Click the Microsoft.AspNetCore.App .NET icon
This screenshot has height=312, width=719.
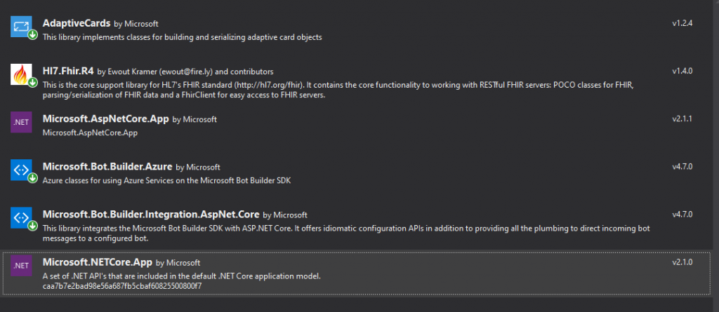click(x=21, y=122)
